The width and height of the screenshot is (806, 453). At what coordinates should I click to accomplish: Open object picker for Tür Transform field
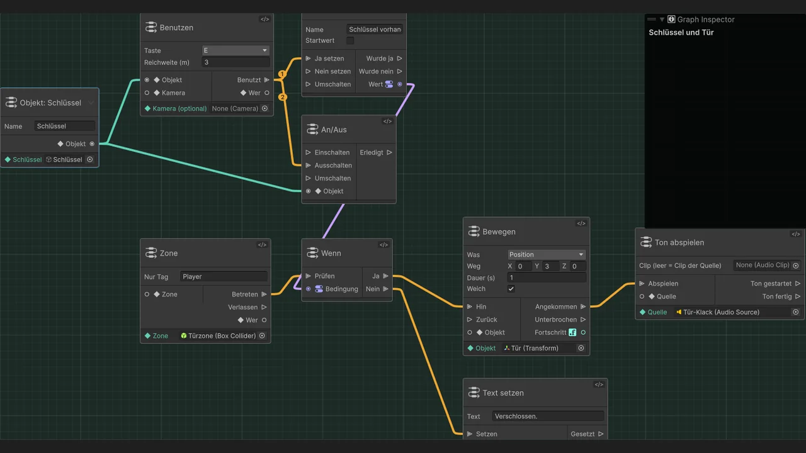581,348
